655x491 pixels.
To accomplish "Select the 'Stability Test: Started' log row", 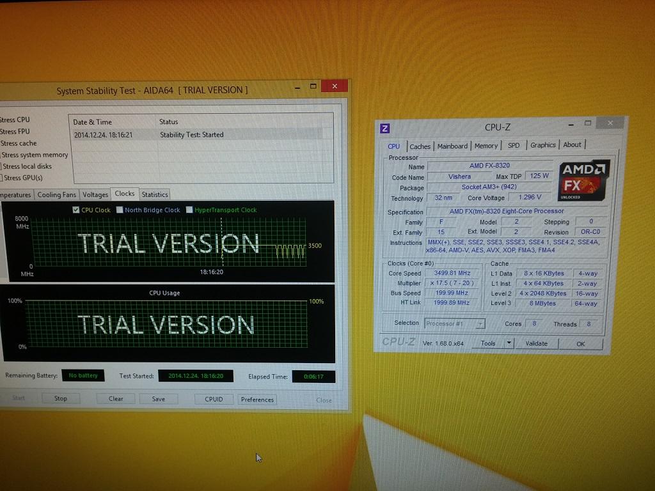I will pos(198,134).
